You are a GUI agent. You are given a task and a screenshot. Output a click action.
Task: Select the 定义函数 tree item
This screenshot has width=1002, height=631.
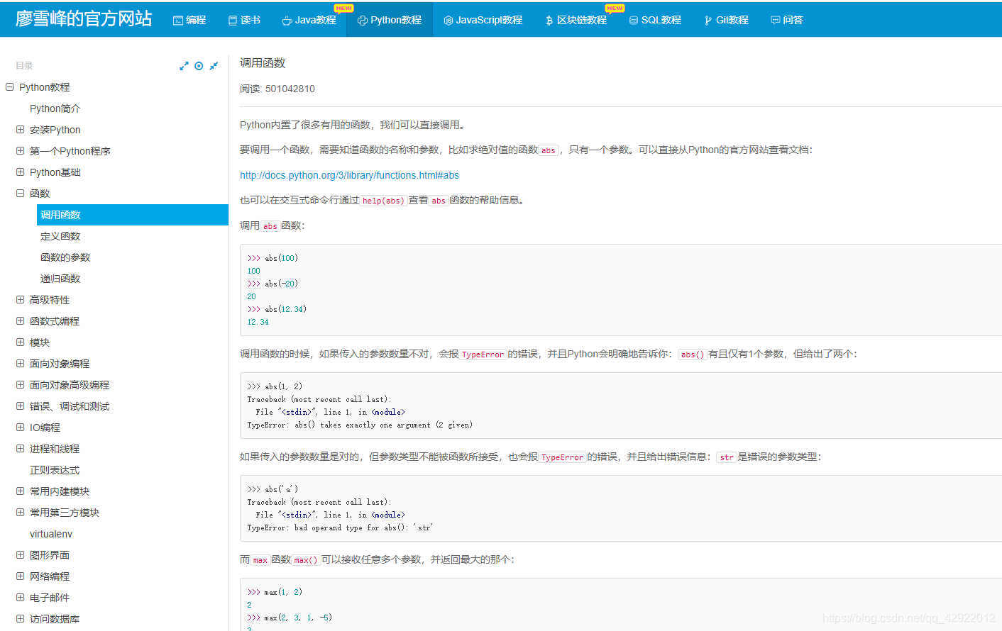pos(60,235)
